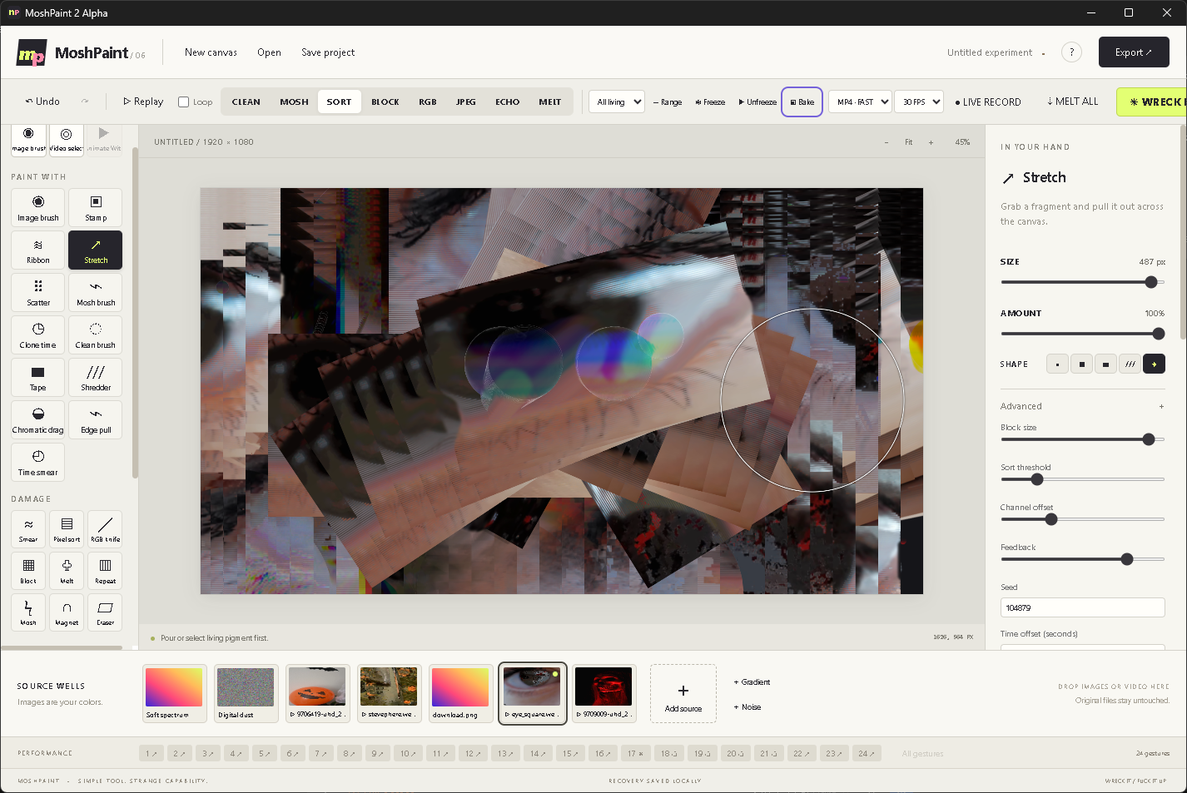Choose the star brush shape
The image size is (1187, 793).
coord(1154,364)
